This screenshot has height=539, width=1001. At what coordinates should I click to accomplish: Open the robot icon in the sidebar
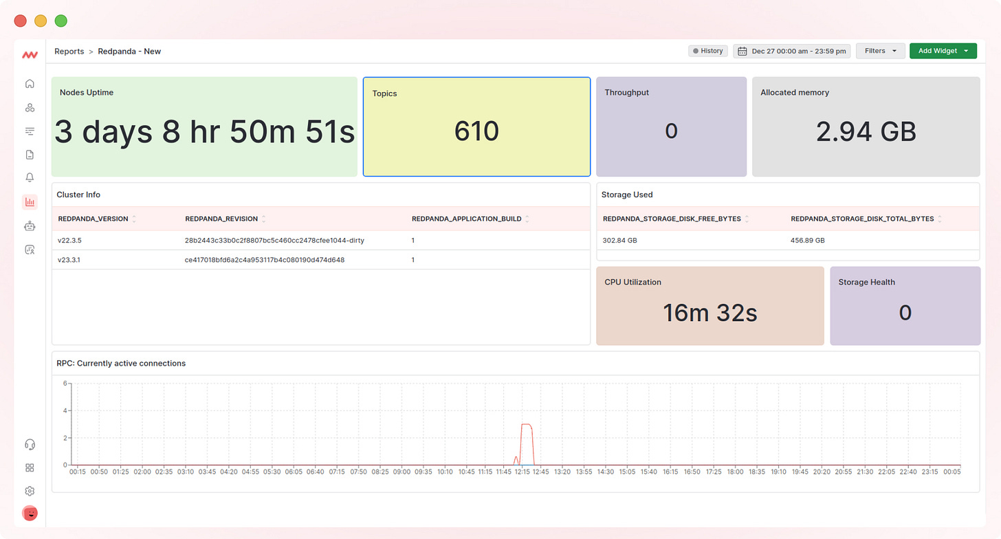pos(30,226)
